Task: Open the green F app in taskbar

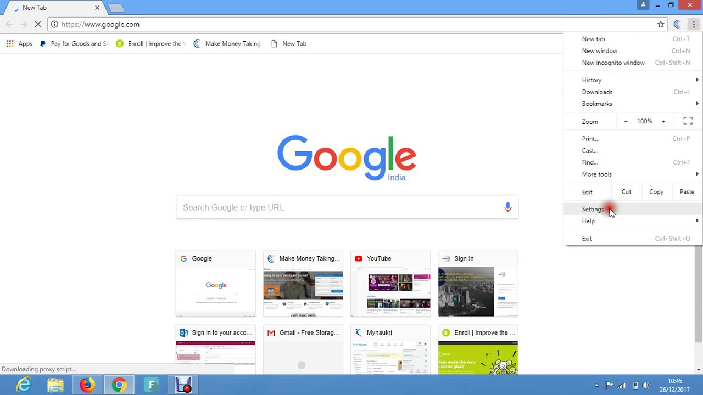Action: [x=151, y=385]
